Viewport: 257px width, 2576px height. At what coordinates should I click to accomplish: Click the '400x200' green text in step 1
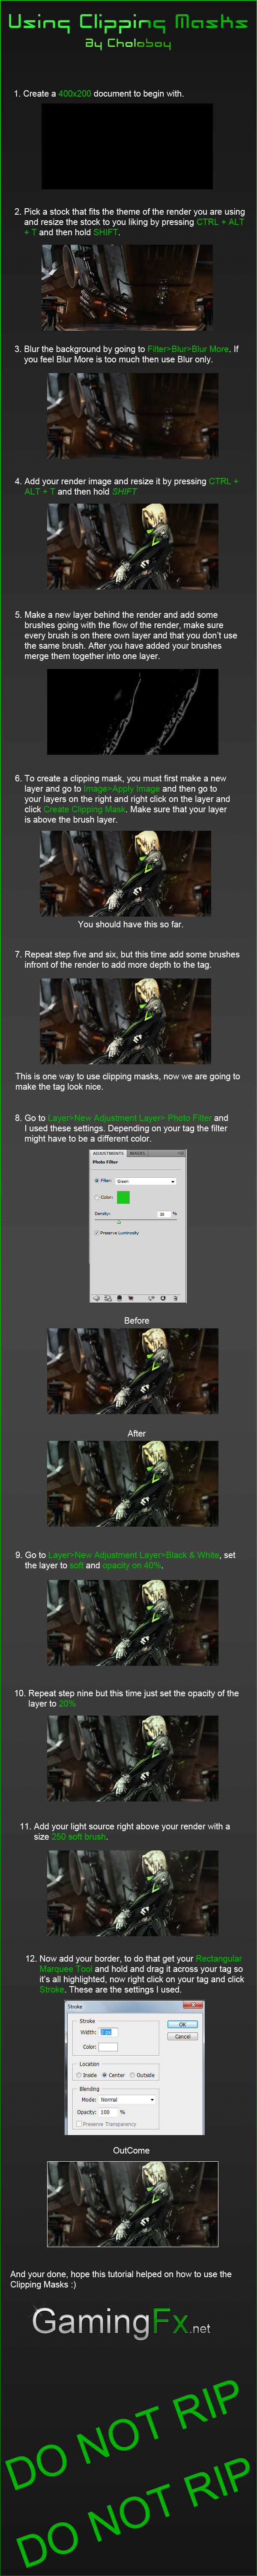(75, 93)
